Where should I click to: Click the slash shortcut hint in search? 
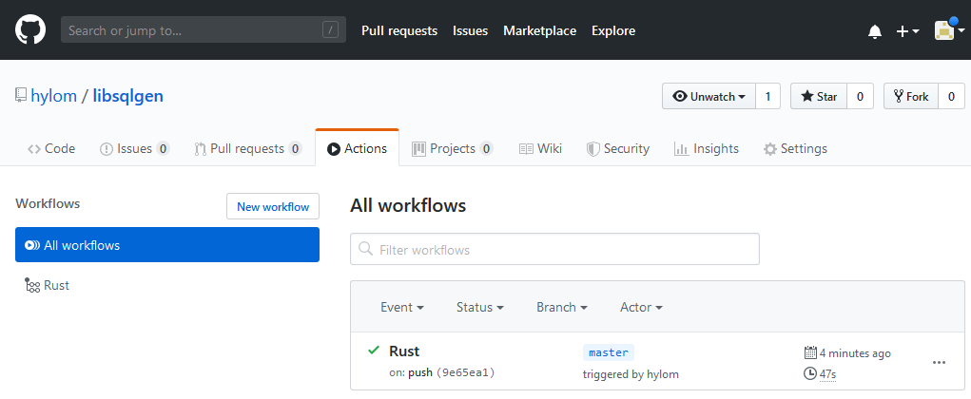(x=331, y=29)
